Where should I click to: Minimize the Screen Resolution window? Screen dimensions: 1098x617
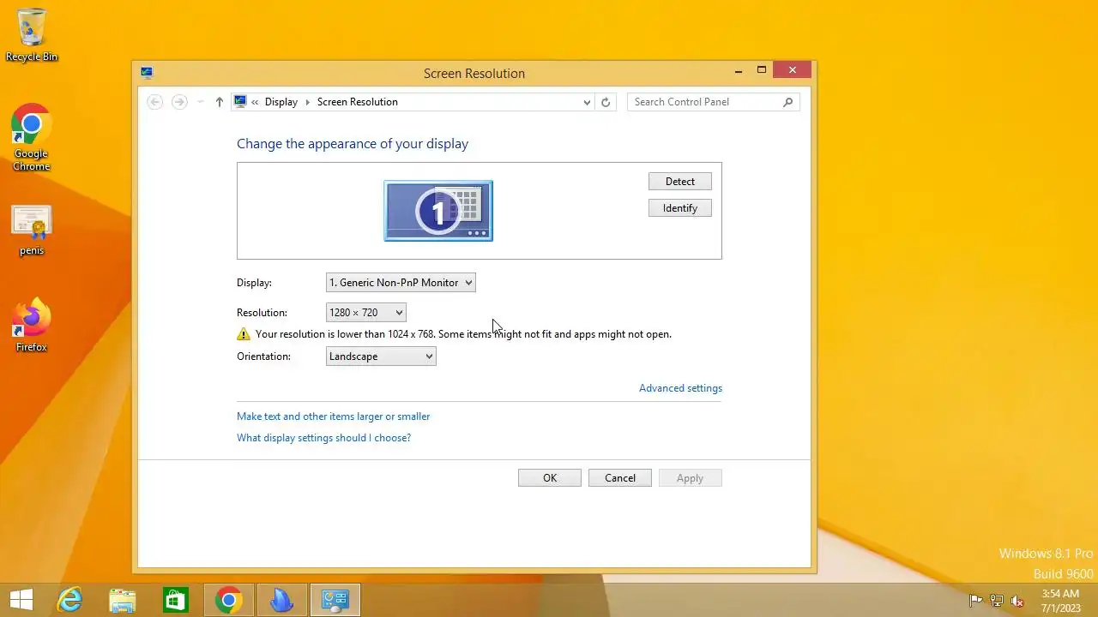point(739,71)
